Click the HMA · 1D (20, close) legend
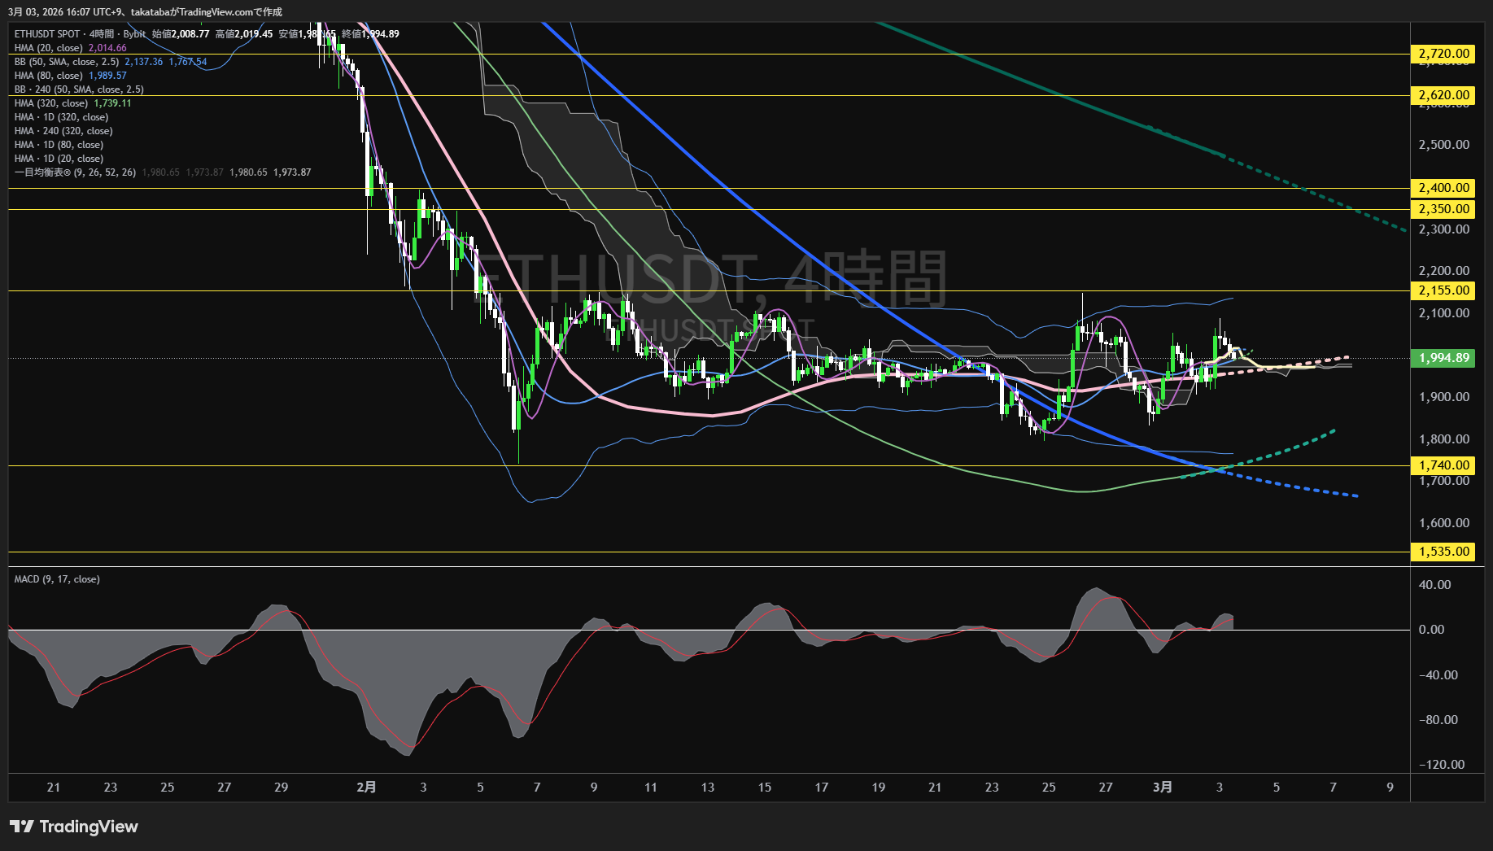This screenshot has width=1493, height=851. coord(59,159)
